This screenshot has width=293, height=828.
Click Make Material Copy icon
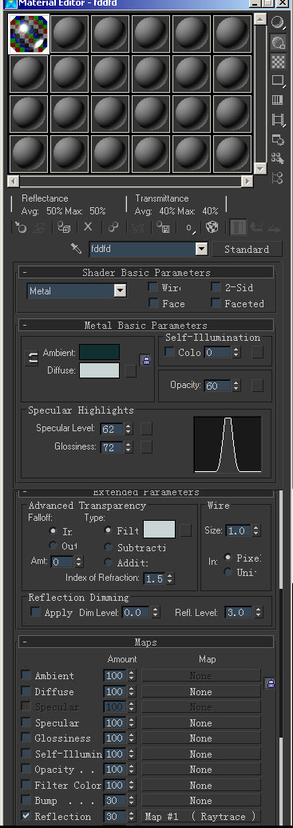[x=113, y=227]
